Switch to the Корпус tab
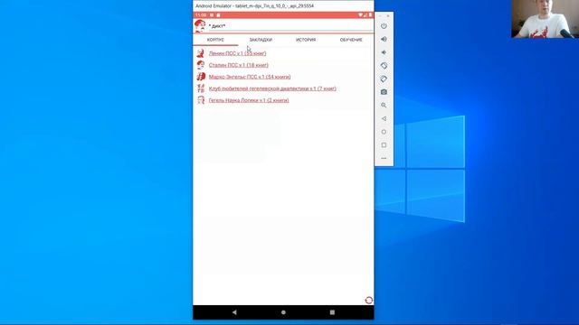 coord(215,40)
